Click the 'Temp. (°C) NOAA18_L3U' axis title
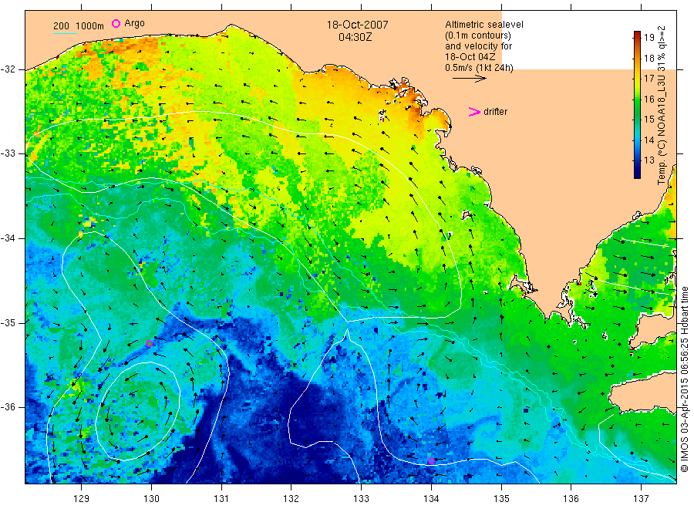The width and height of the screenshot is (694, 509). (x=662, y=130)
